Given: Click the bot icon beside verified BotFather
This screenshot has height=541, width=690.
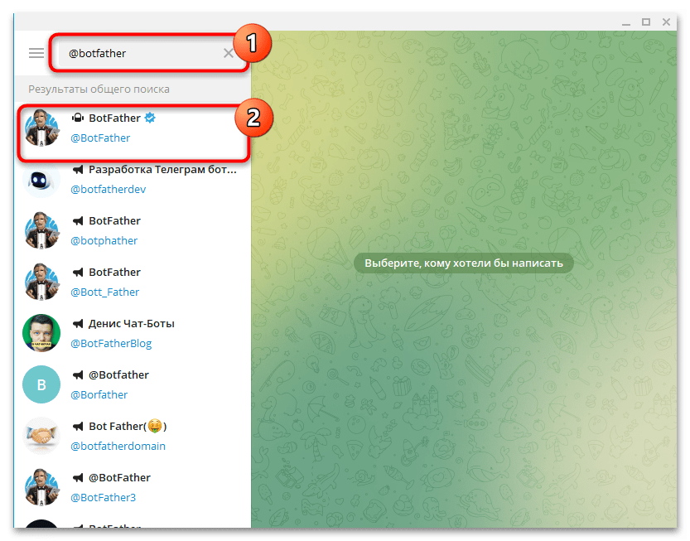Looking at the screenshot, I should point(78,118).
